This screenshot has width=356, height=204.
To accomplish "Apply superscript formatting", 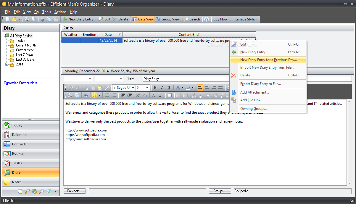I will coord(138,95).
